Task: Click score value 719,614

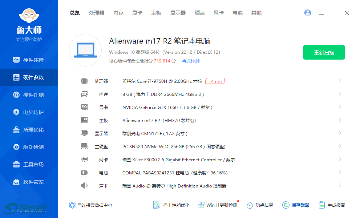Action: point(162,61)
